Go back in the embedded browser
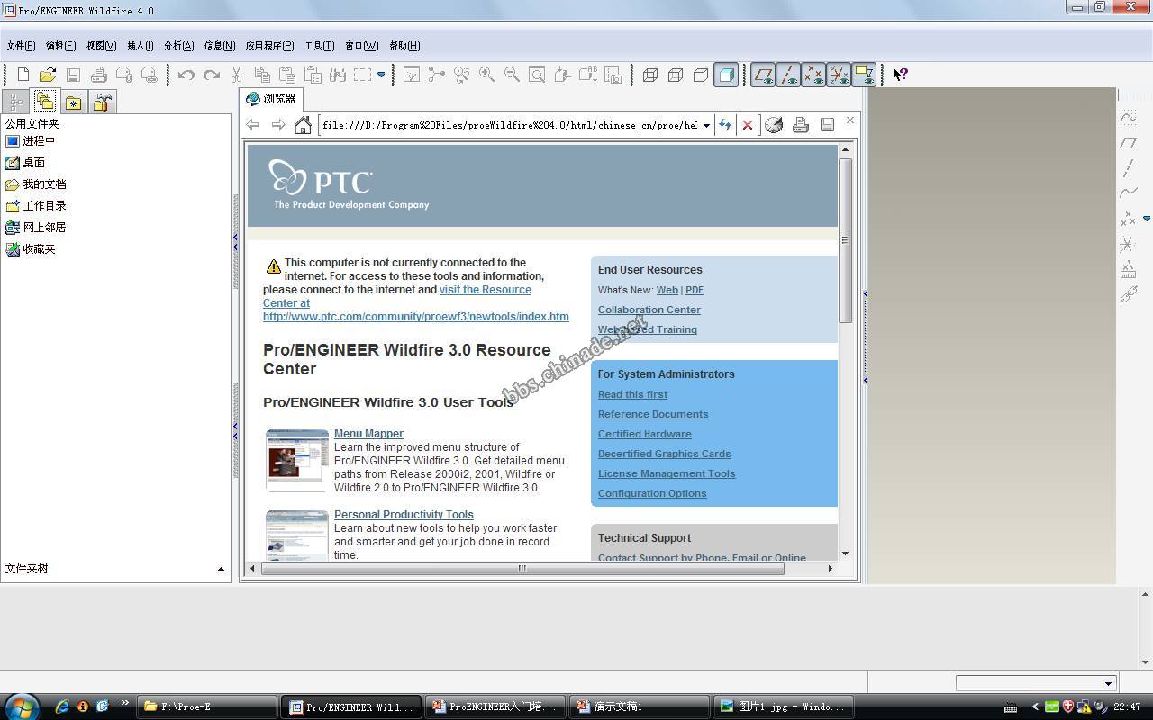The width and height of the screenshot is (1153, 720). 253,125
